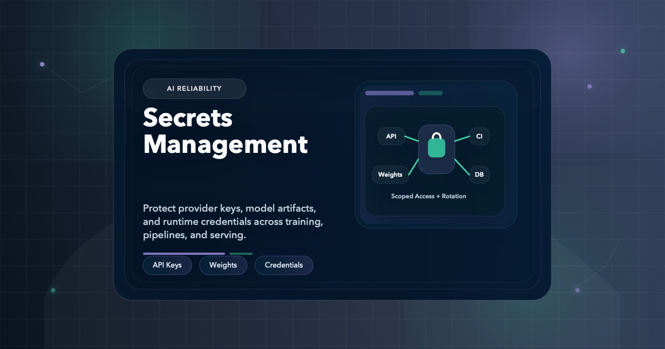
Task: Toggle the Credentials pill
Action: pyautogui.click(x=284, y=265)
